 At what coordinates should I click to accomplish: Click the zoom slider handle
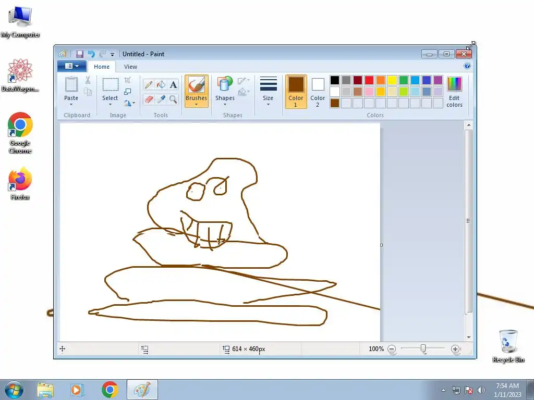[423, 348]
